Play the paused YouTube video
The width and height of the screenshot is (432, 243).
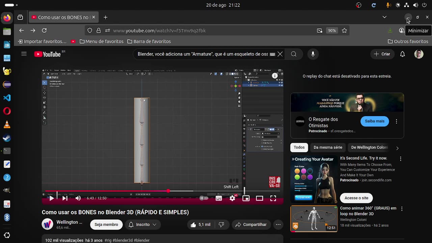tap(51, 198)
